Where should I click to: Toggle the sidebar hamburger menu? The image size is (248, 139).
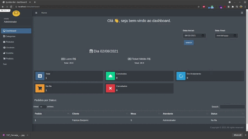pyautogui.click(x=36, y=13)
